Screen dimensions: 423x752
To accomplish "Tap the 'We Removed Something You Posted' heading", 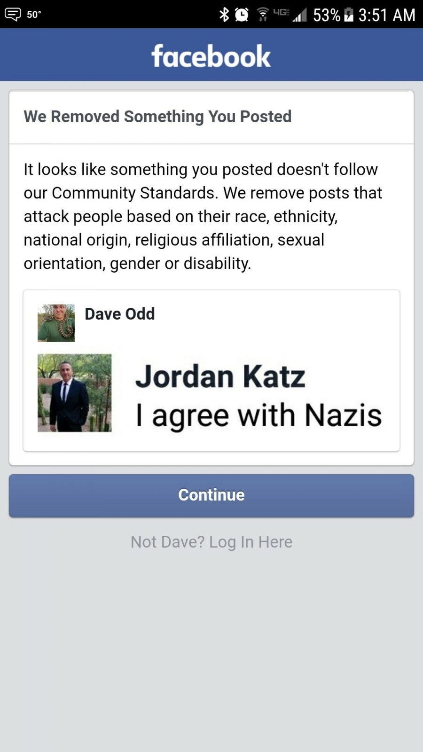I will coord(158,117).
